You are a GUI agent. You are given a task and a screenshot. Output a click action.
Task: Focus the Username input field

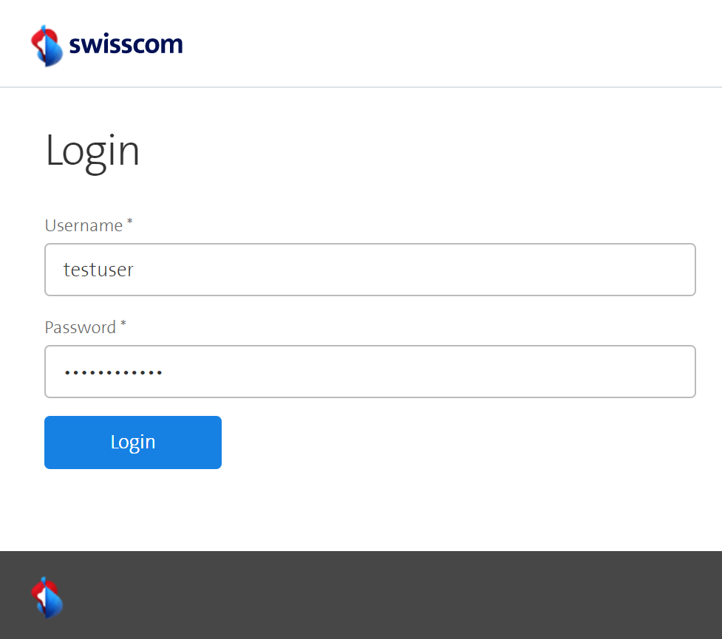click(x=369, y=270)
